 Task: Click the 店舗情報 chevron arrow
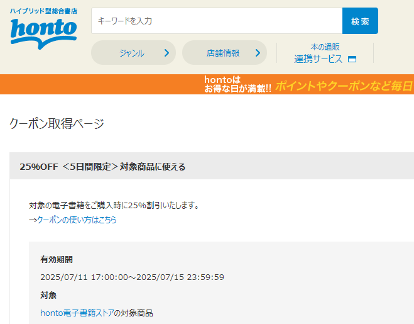click(x=258, y=53)
